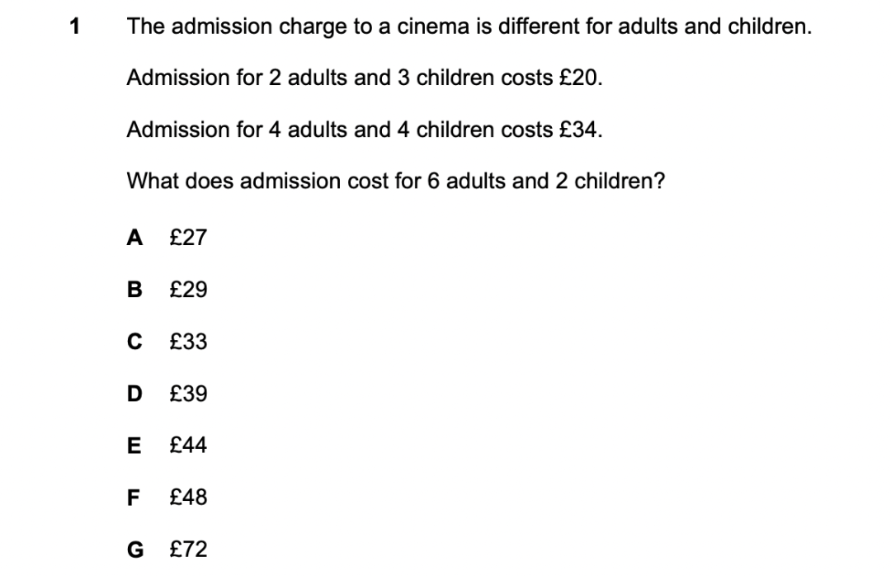Click the letter B label

[x=134, y=290]
